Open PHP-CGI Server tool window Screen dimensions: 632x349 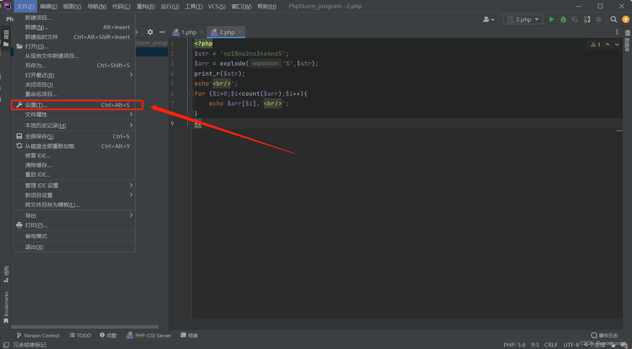[x=149, y=336]
